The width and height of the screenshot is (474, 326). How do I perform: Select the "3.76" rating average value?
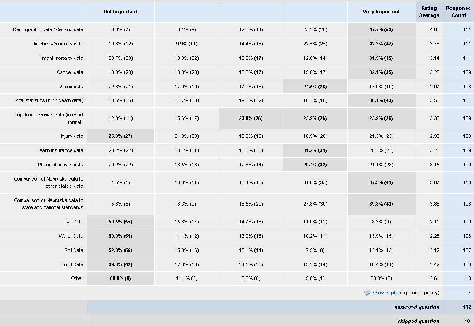[x=434, y=44]
